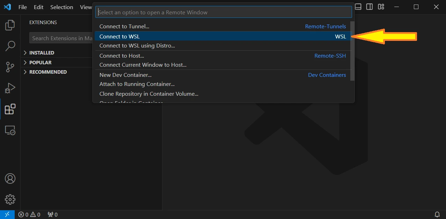Click the ports forwarded indicator showing 0

pos(52,214)
